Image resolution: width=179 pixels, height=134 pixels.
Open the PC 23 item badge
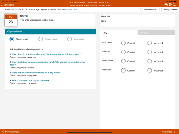click(x=11, y=20)
